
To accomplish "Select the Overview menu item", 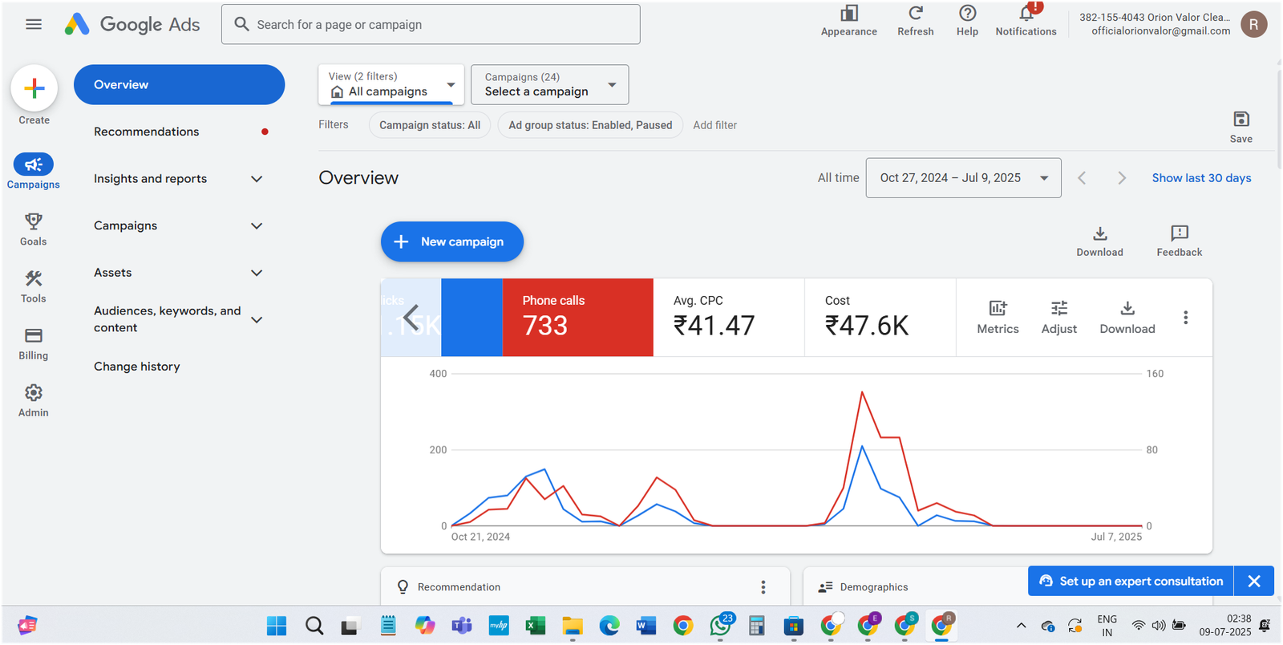I will pos(179,85).
